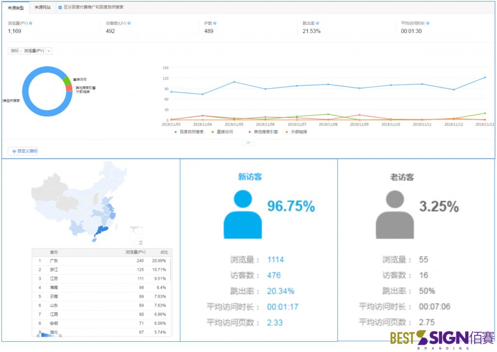The image size is (497, 352).
Task: Switch to the 来源网站 tab
Action: tap(43, 7)
